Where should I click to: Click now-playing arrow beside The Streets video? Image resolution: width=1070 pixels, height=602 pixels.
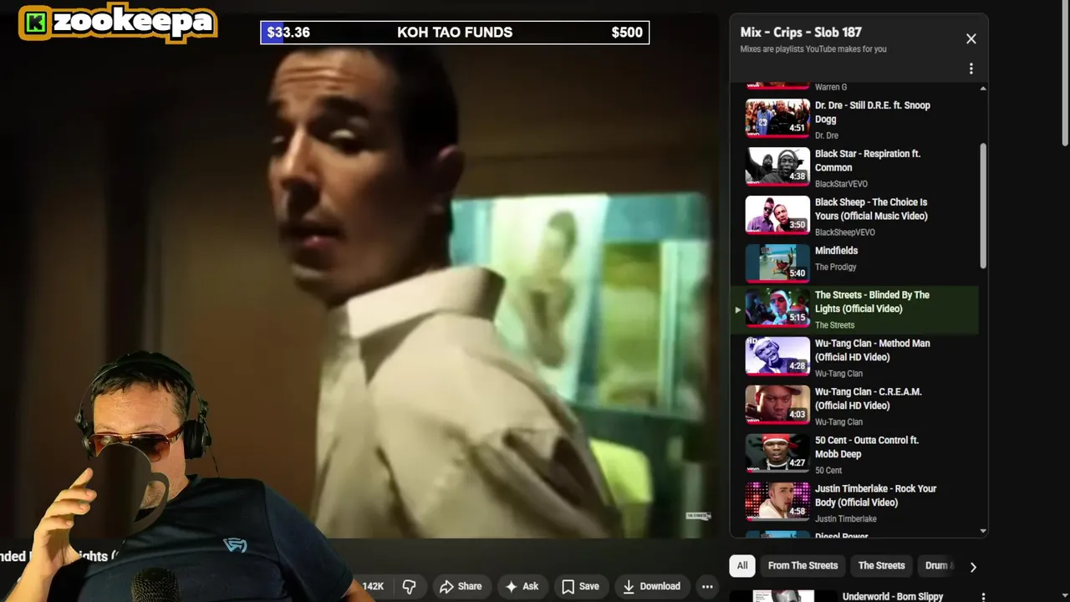737,309
